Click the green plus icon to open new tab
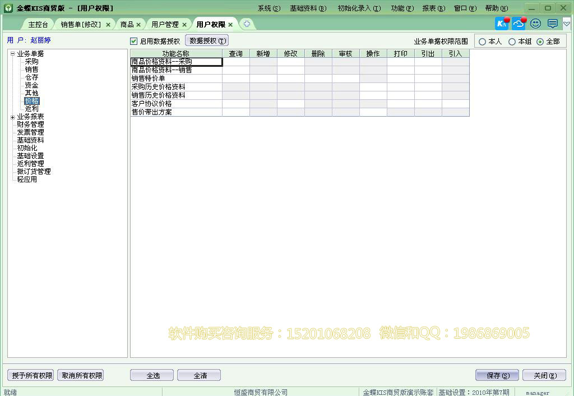Viewport: 574px width, 396px height. 247,24
